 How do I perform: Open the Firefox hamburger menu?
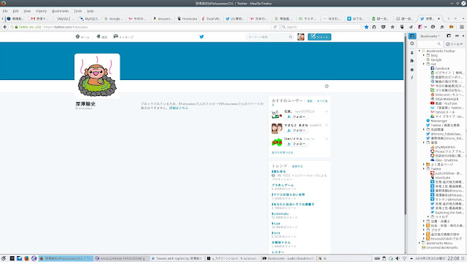pos(462,27)
